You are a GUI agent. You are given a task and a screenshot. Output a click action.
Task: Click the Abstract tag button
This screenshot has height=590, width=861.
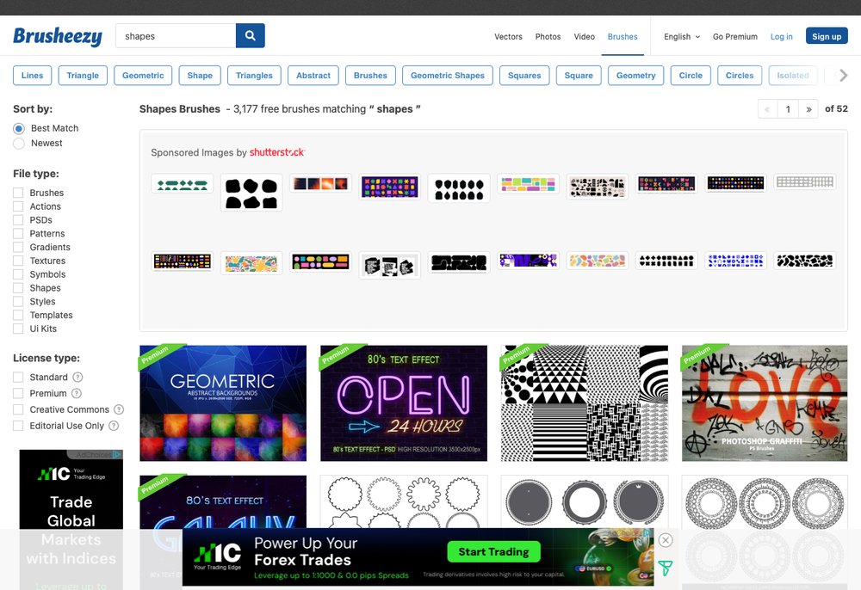pos(313,76)
